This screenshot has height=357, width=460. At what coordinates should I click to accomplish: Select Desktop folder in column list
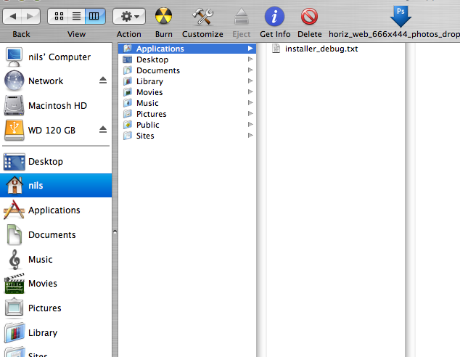tap(187, 59)
